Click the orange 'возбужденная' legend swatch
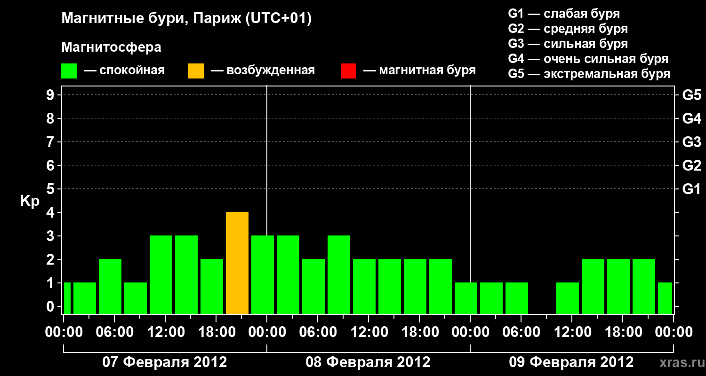The width and height of the screenshot is (706, 376). point(196,71)
